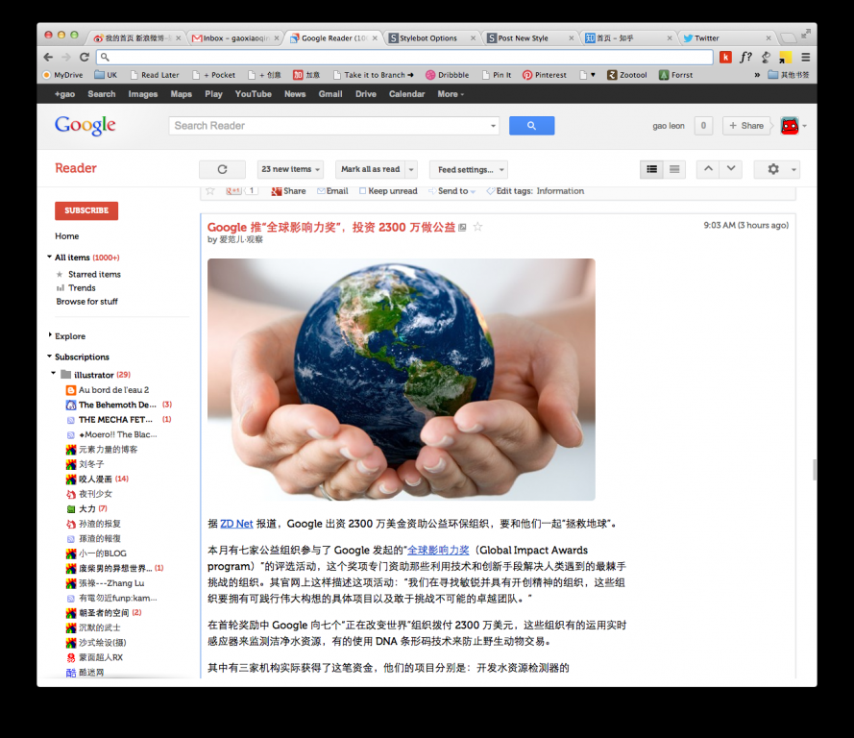Click the Pinterest bookmark

(x=545, y=75)
